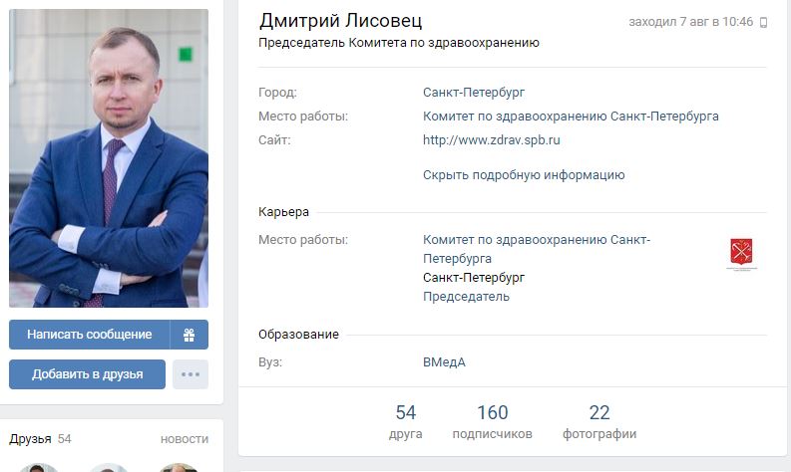Collapse details via Скрыть подробную информацию
The height and width of the screenshot is (472, 791).
[524, 175]
